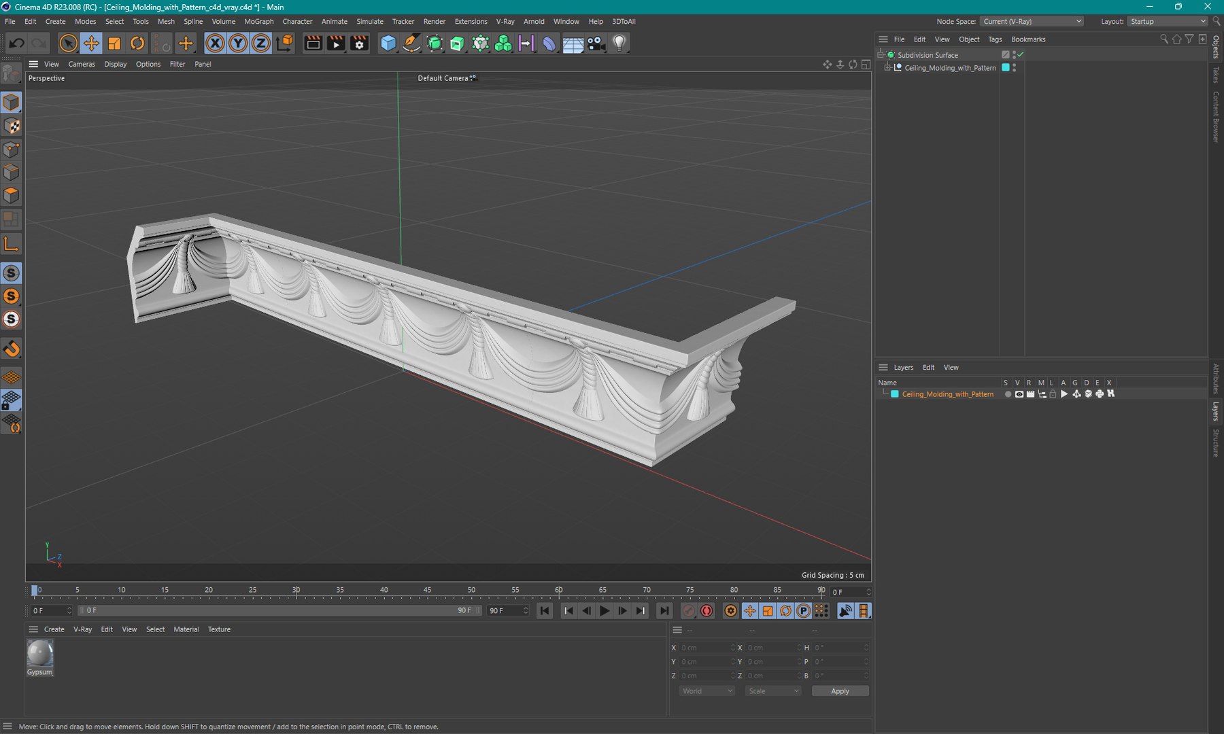Viewport: 1224px width, 734px height.
Task: Open Edit Render Settings gear clapperboard
Action: tap(359, 43)
